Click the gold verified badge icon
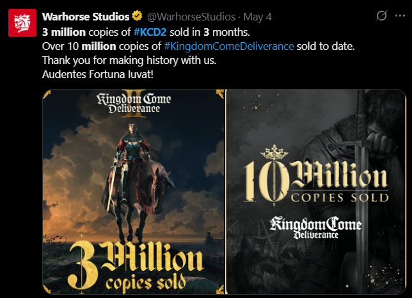 [x=137, y=16]
